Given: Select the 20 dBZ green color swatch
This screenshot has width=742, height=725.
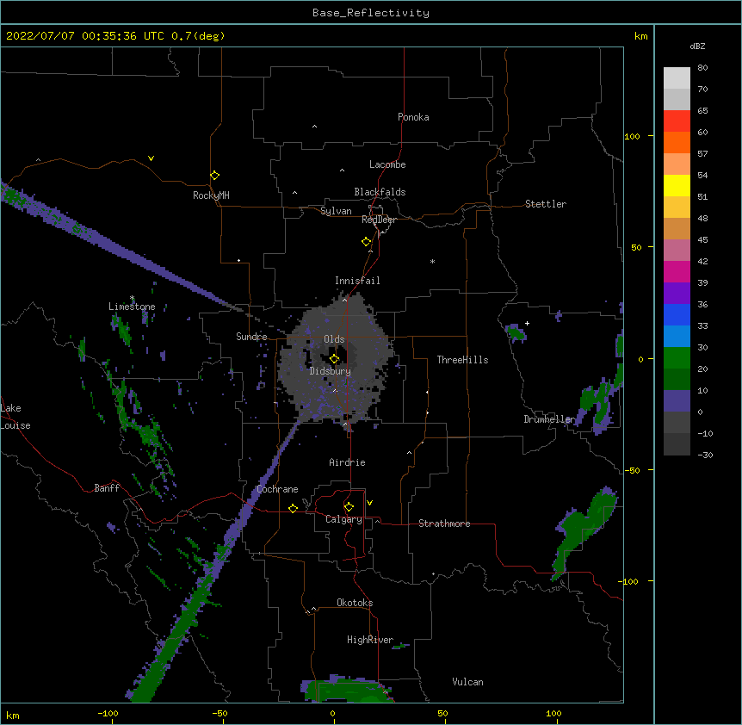Looking at the screenshot, I should pos(677,358).
